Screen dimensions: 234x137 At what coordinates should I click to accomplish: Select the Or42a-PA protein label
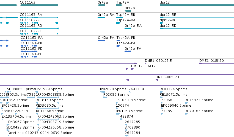click(106, 38)
